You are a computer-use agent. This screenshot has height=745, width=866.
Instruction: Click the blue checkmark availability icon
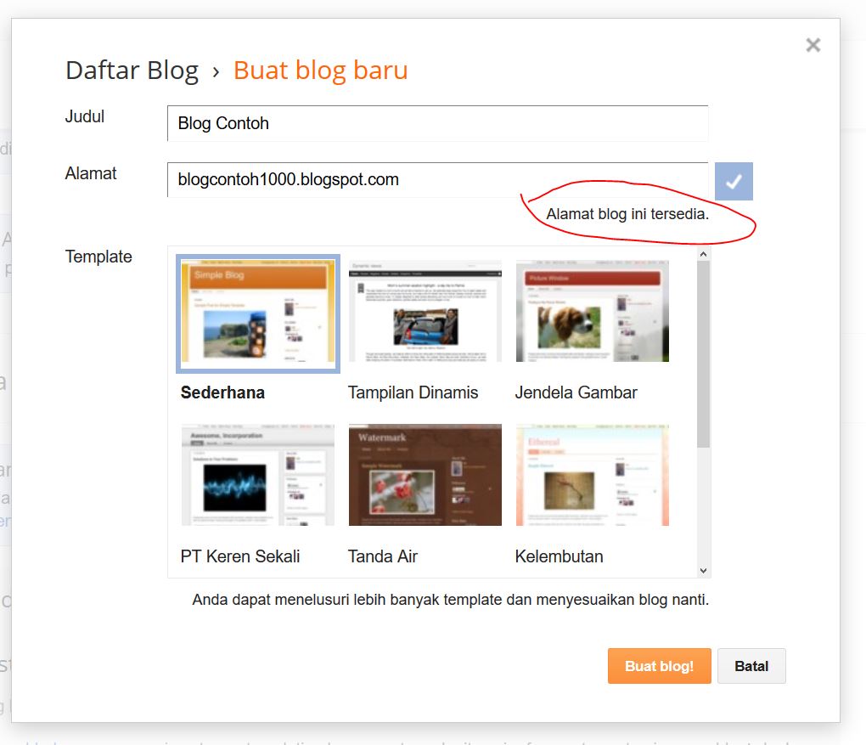(x=734, y=180)
